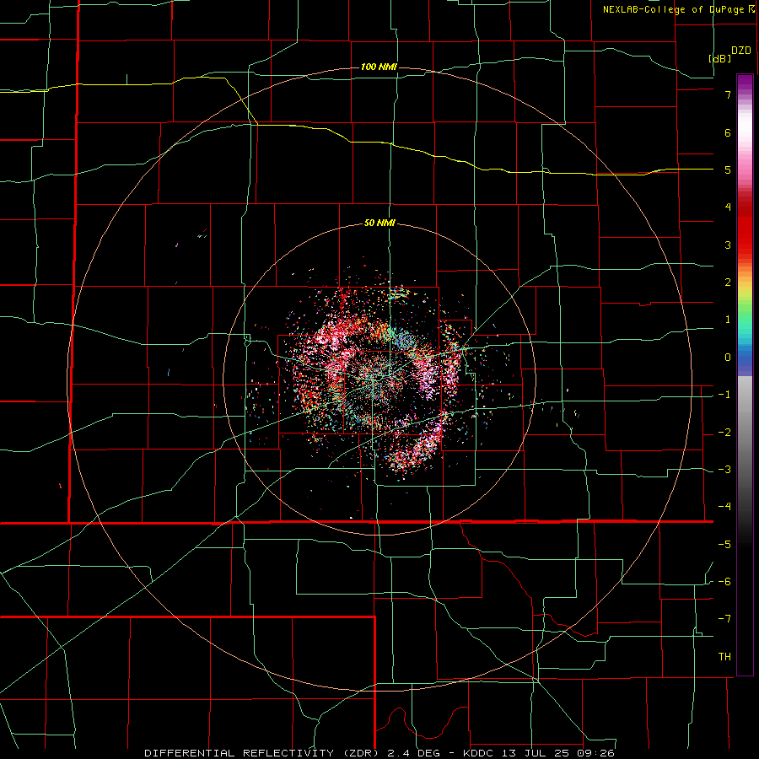Click the NEXLAB-College of DuPage watermark text
The height and width of the screenshot is (759, 759).
tap(678, 9)
